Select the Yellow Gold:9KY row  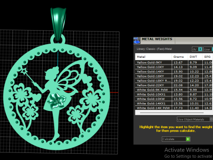[174, 62]
